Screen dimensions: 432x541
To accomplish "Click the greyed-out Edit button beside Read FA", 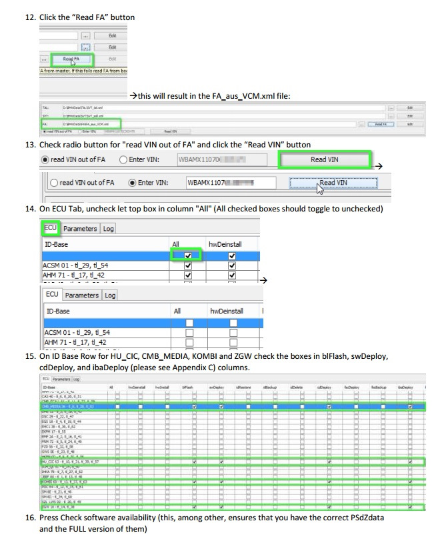I will click(113, 59).
